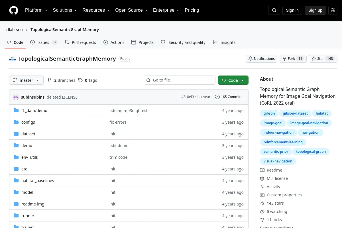This screenshot has width=342, height=228.
Task: Click the runner folder icon
Action: (x=16, y=216)
